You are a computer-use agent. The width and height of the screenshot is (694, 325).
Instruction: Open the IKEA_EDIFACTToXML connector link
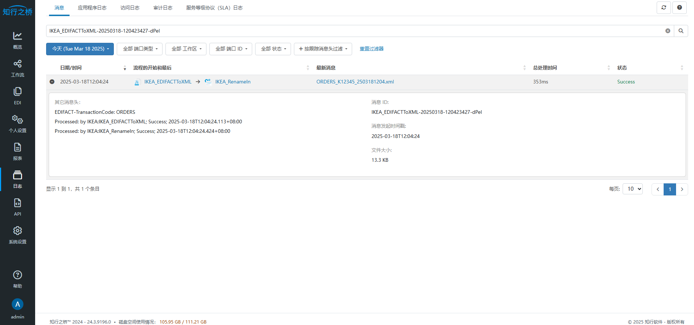pos(168,82)
